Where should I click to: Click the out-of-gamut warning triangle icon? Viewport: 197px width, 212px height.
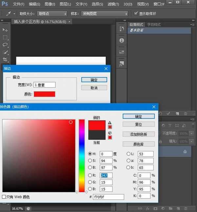(x=110, y=122)
